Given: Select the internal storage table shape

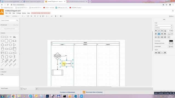Looking at the screenshot, I should tap(14, 49).
